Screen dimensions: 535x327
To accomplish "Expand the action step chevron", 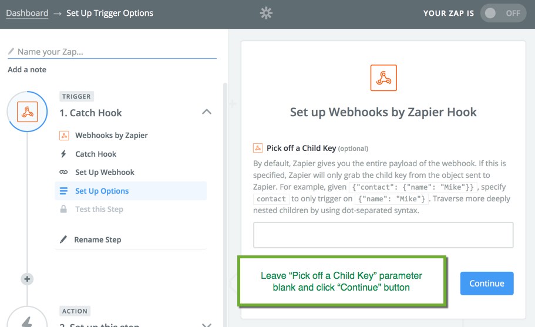I will pyautogui.click(x=207, y=325).
